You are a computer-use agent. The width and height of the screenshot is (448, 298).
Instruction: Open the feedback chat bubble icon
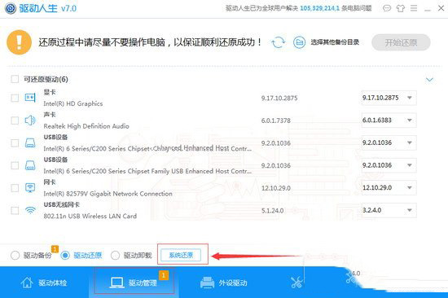click(387, 8)
